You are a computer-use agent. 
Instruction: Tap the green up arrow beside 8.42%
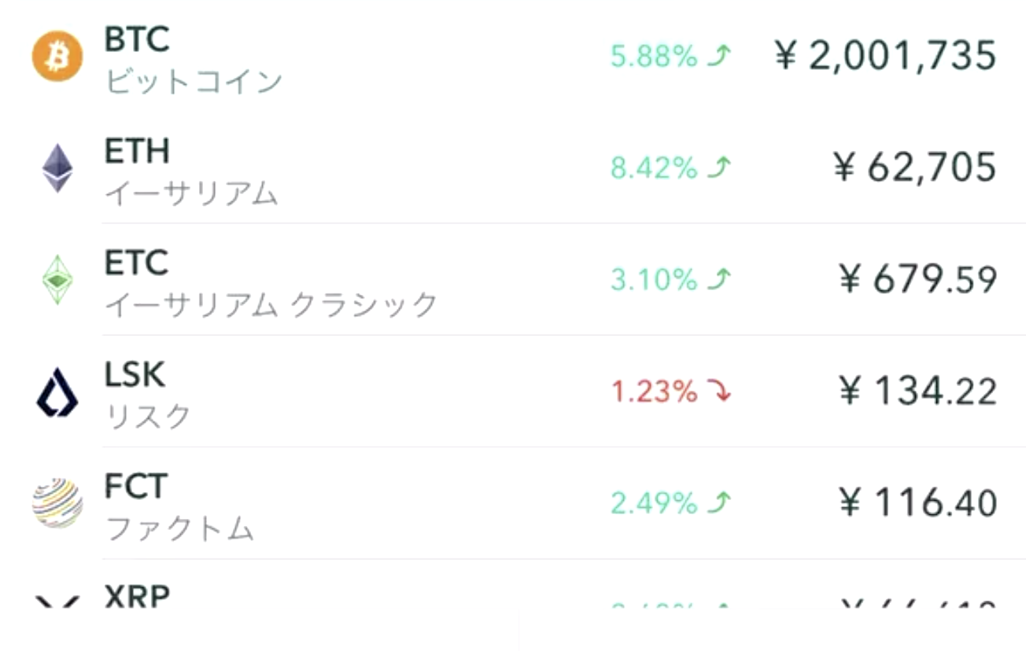(719, 167)
